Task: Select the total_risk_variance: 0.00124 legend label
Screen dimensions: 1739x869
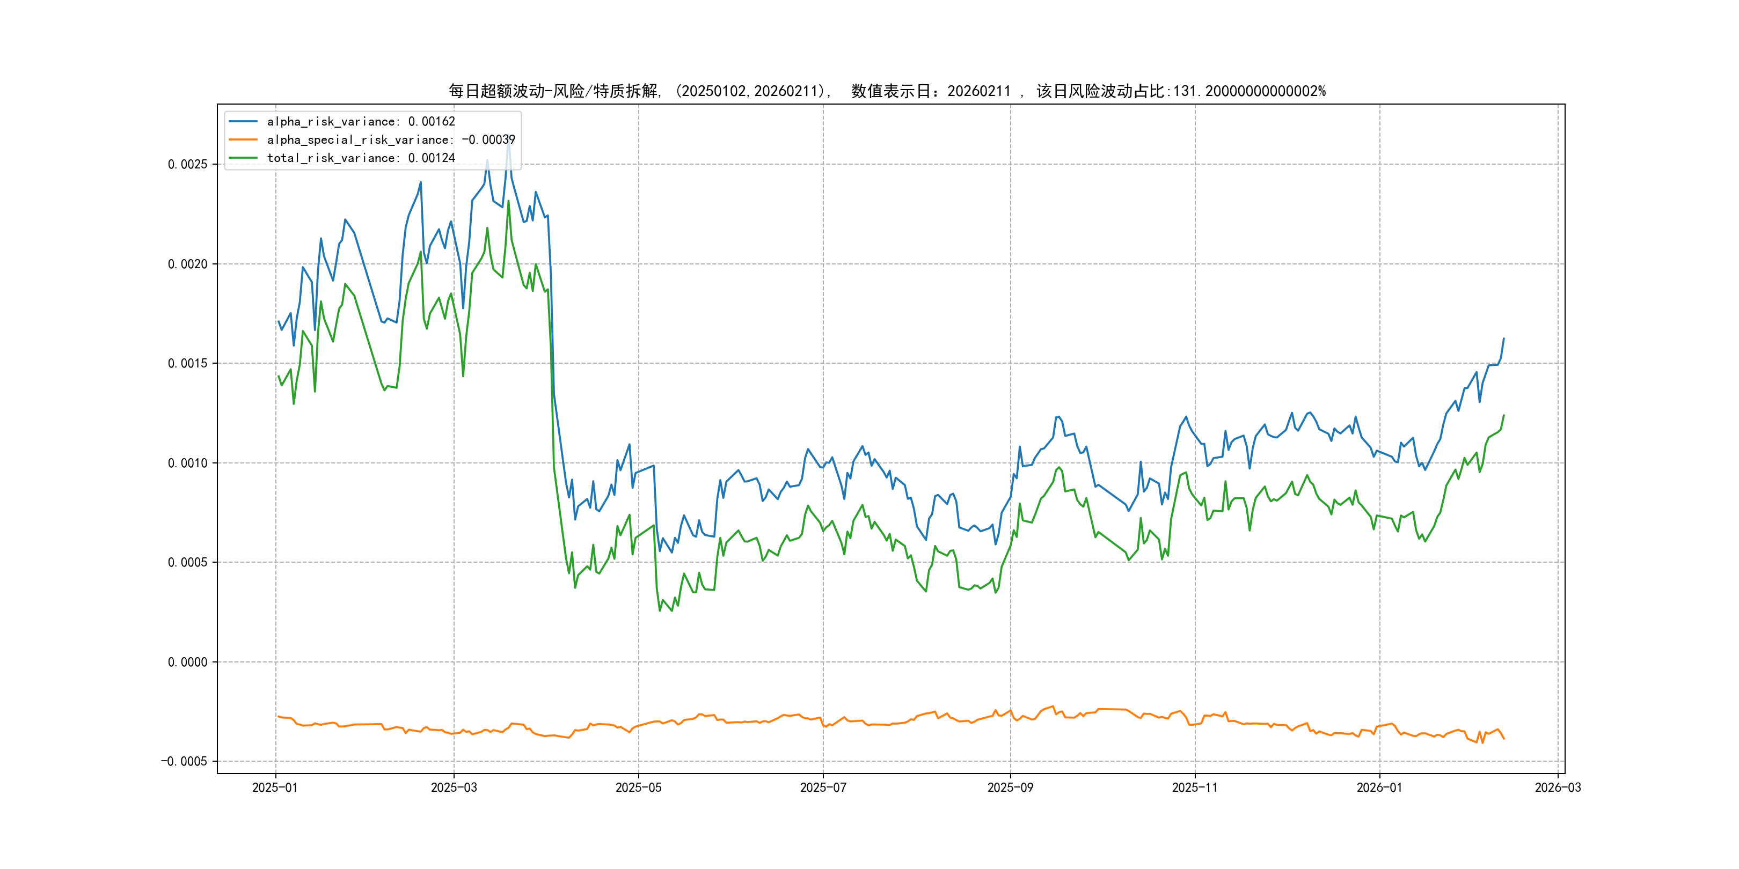Action: 361,158
